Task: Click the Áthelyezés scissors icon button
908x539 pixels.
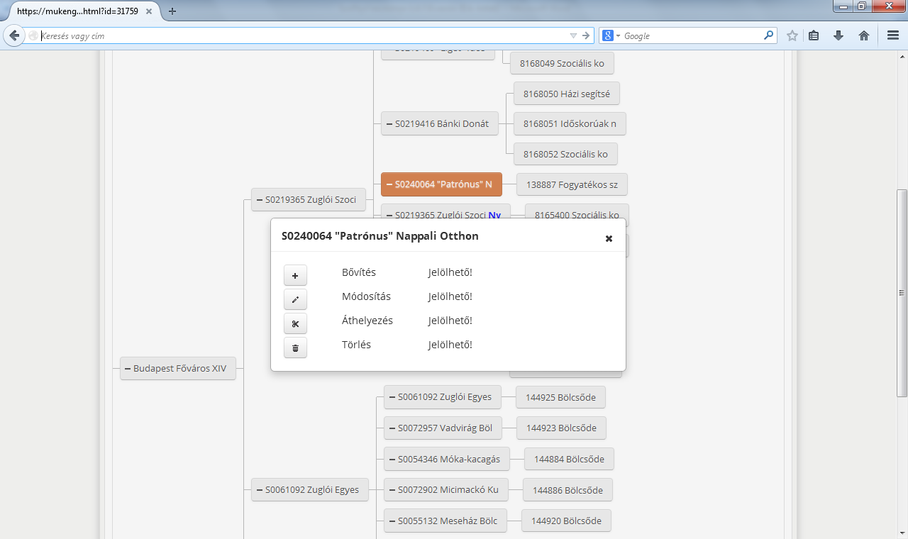Action: click(x=295, y=323)
